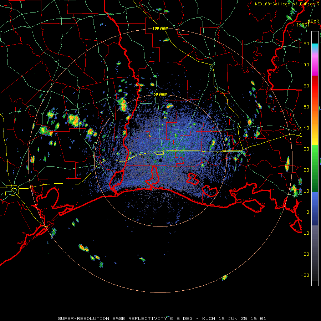
Task: Click the "50 NMI" range ring label
Action: (x=160, y=95)
